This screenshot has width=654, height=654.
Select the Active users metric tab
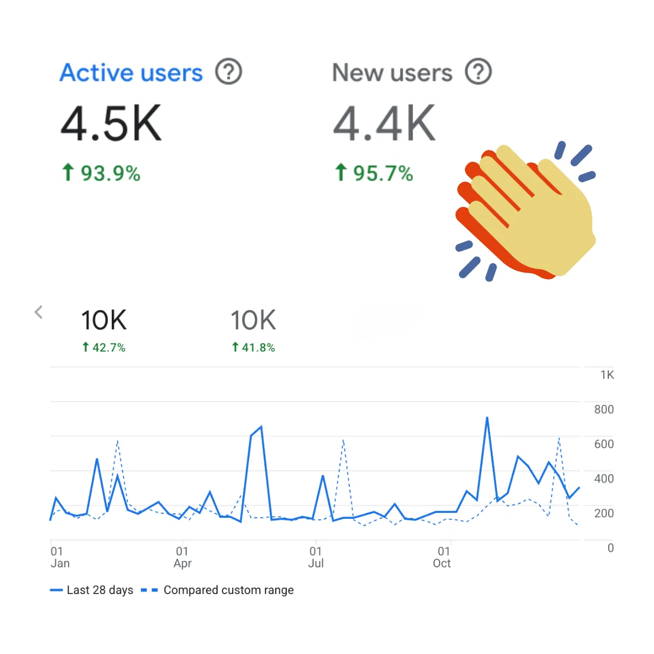[x=131, y=72]
